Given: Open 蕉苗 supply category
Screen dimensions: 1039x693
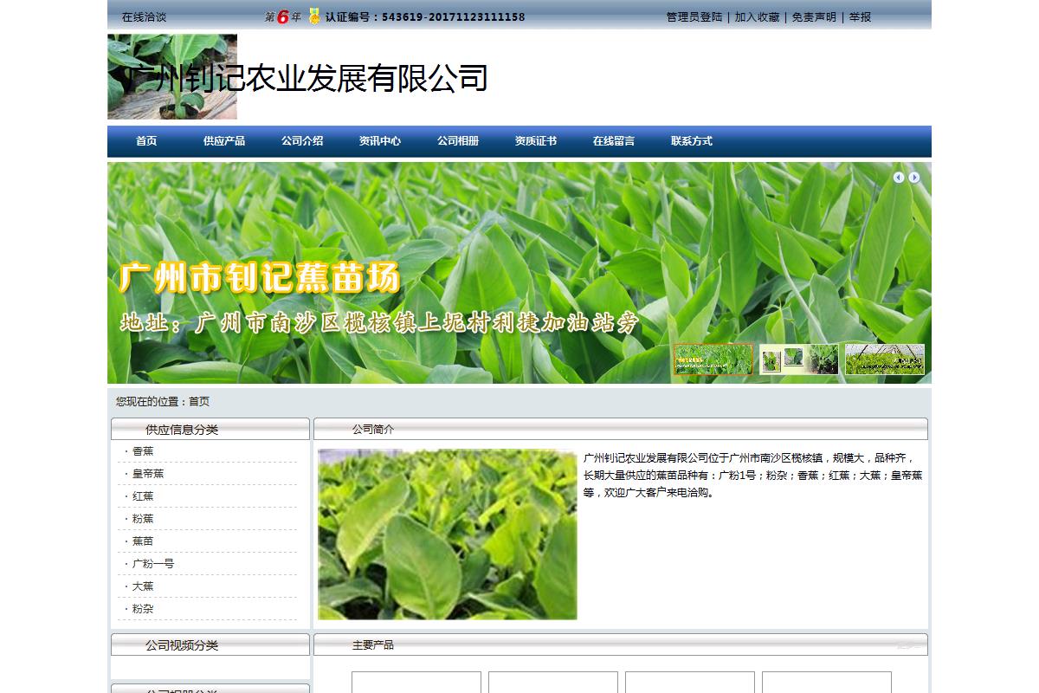Looking at the screenshot, I should coord(143,541).
